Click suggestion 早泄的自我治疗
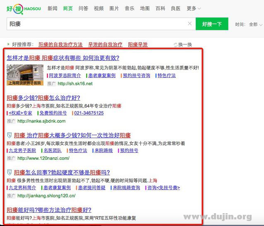Screen dimensions: 264x226 coord(105,45)
